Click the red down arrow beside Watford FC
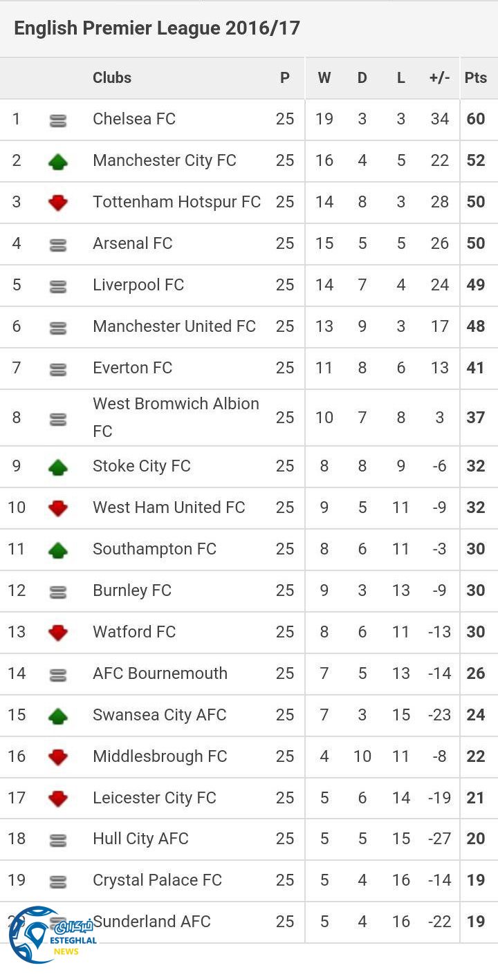 coord(58,633)
